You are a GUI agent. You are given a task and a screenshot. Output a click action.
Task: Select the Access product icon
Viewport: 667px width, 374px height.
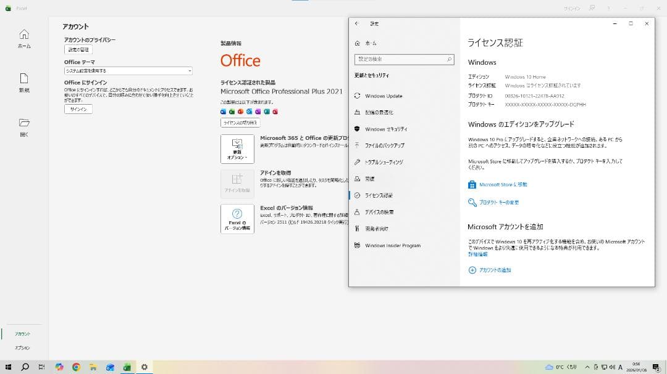coord(275,112)
